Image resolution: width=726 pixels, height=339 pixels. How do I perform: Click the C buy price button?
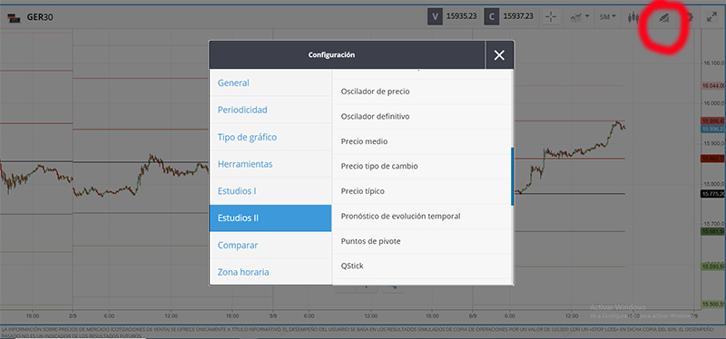(492, 16)
